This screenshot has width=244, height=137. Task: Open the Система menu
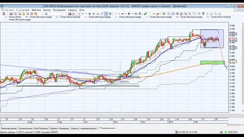click(10, 10)
